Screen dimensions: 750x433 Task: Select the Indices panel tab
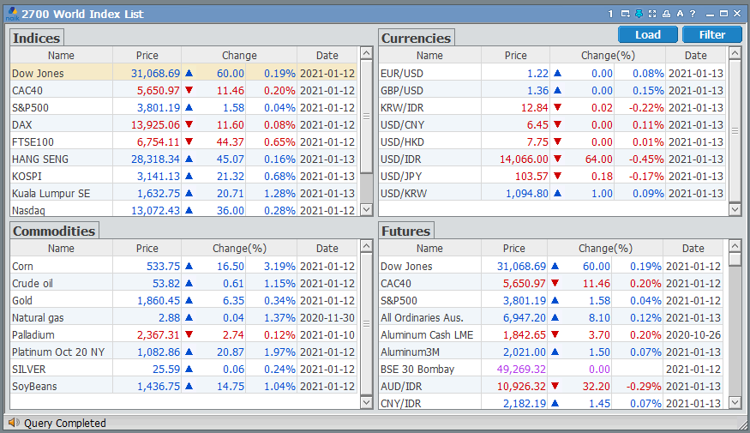37,38
